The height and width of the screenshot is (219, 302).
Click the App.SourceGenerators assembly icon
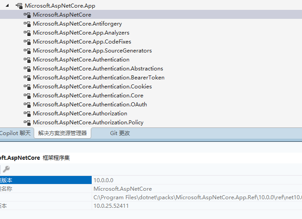[27, 51]
